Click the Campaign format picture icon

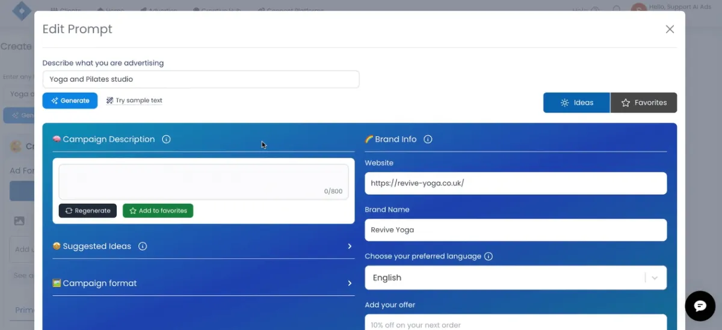pyautogui.click(x=57, y=283)
